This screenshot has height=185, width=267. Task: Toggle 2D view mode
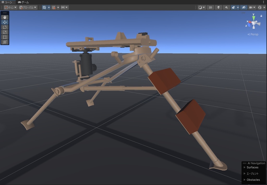click(x=210, y=7)
